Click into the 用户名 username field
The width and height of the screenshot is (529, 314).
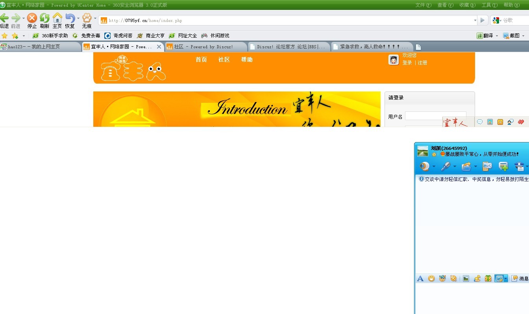(x=436, y=116)
